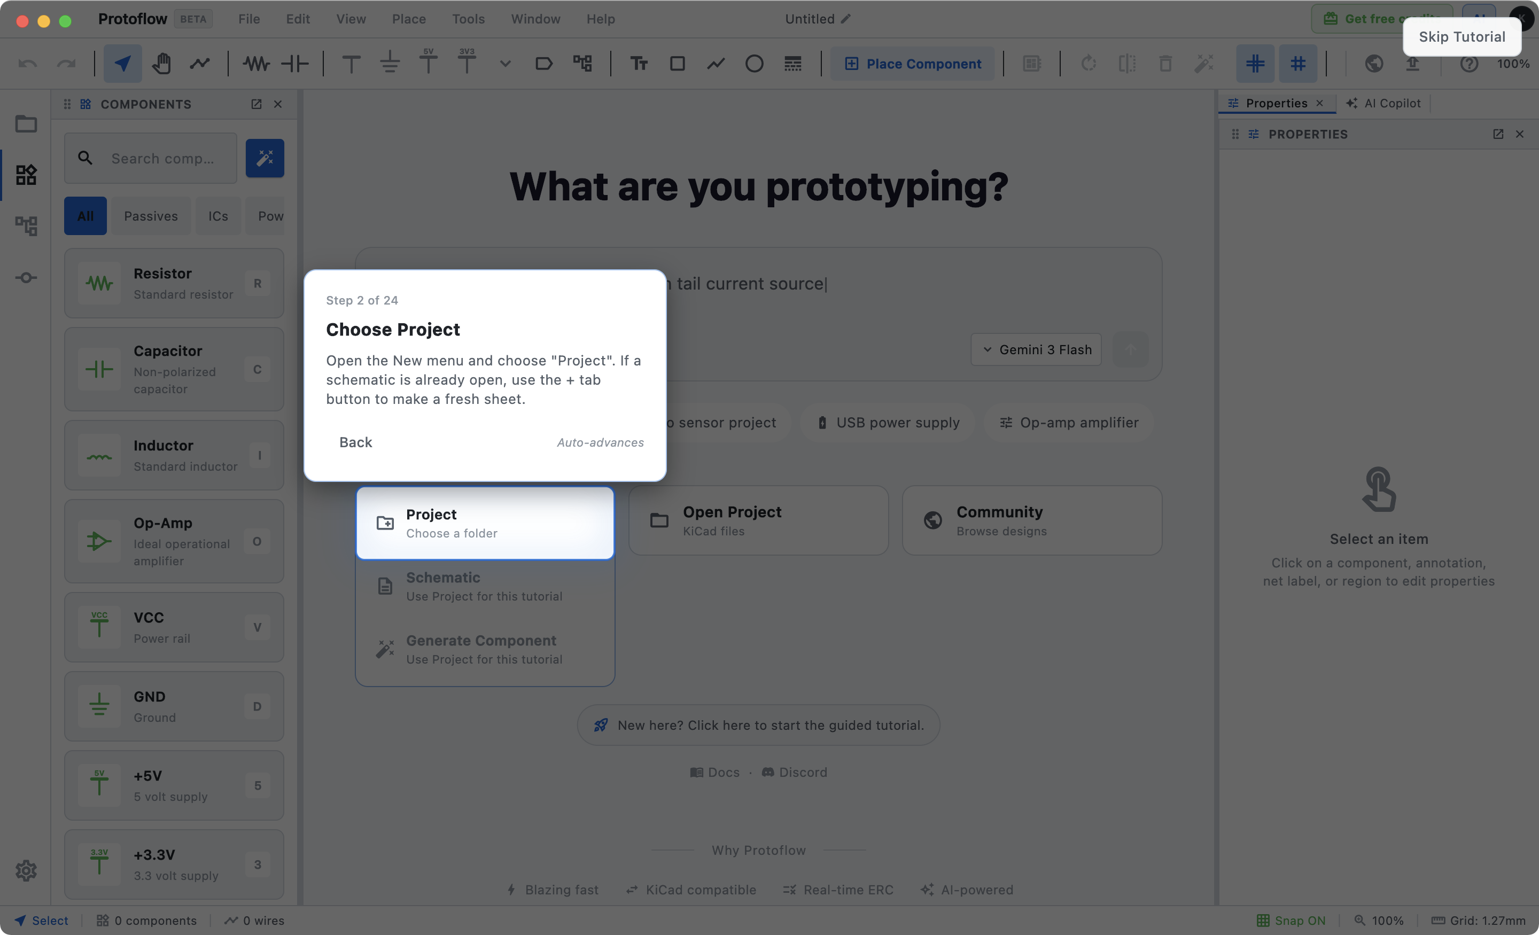Viewport: 1539px width, 935px height.
Task: Open the File menu
Action: 249,19
